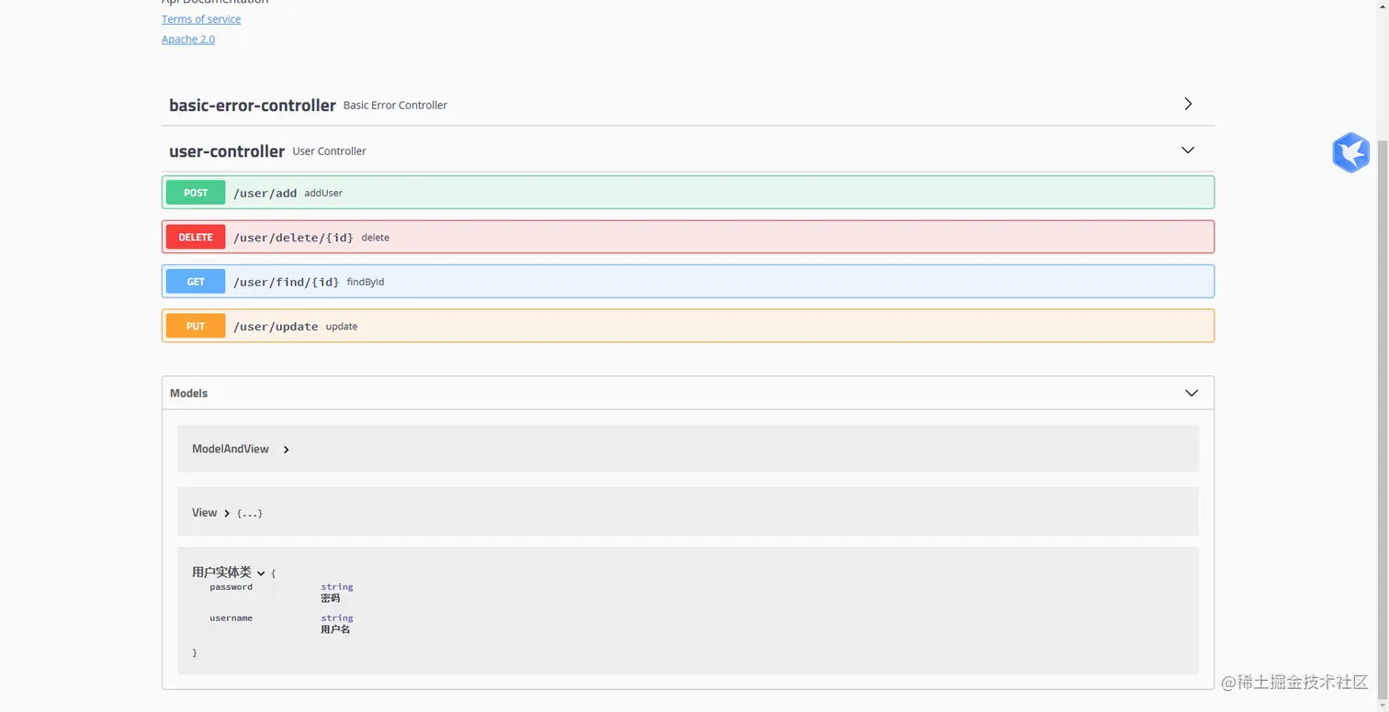Click the delete operation summary text
1389x712 pixels.
click(x=375, y=238)
